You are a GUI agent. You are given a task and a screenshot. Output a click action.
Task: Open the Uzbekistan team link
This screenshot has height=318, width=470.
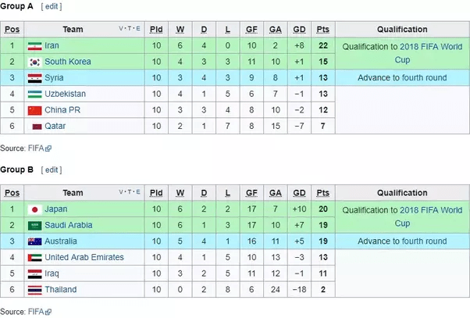coord(65,94)
